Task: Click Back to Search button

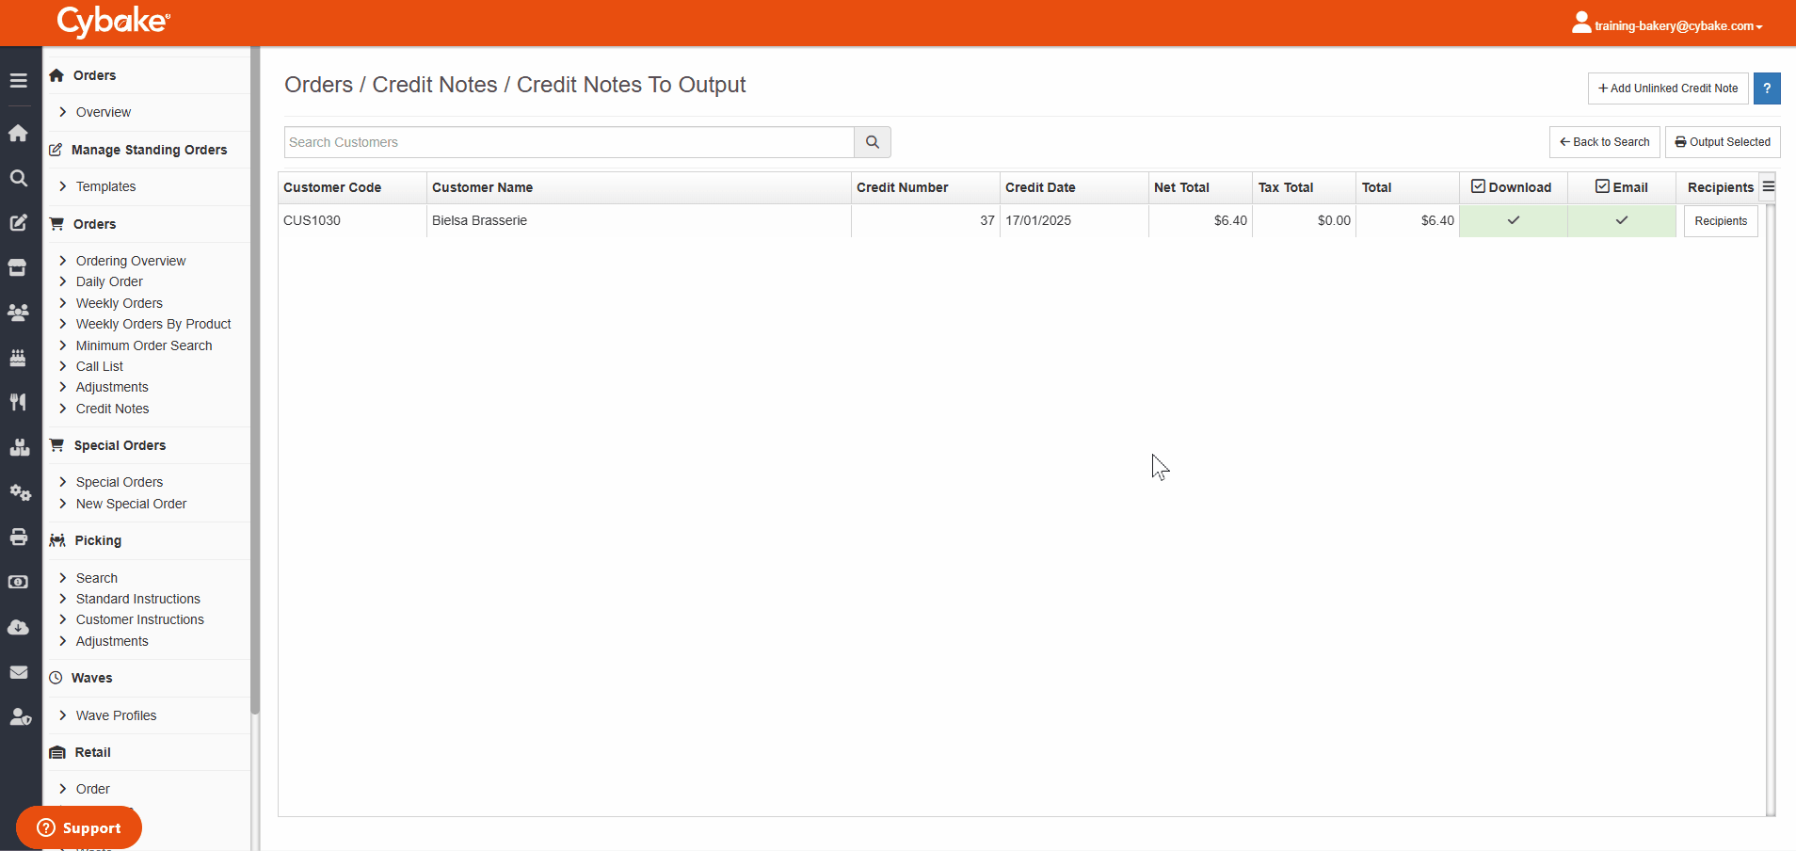Action: (1604, 142)
